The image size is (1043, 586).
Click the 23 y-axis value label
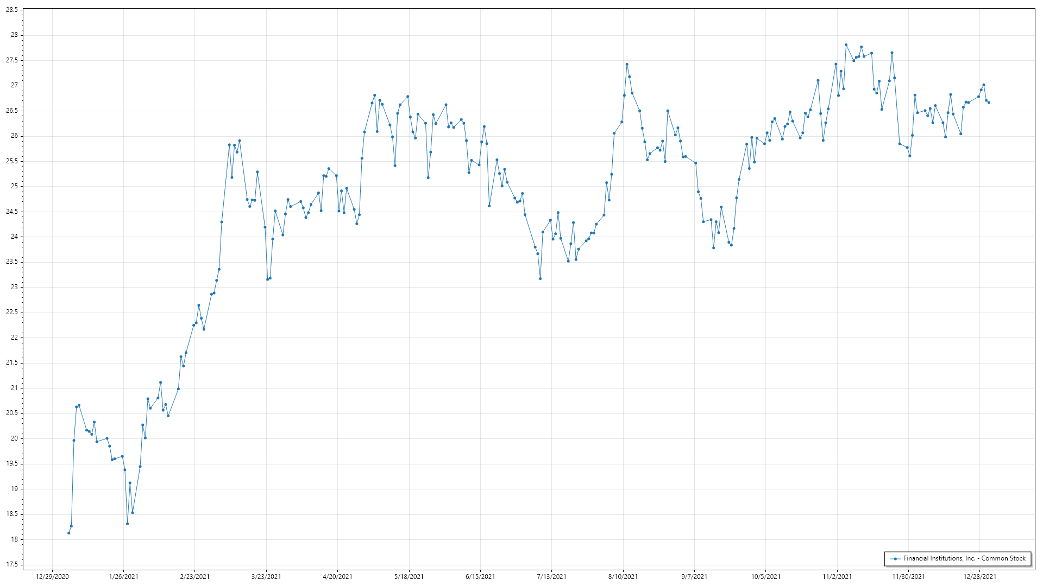point(14,287)
